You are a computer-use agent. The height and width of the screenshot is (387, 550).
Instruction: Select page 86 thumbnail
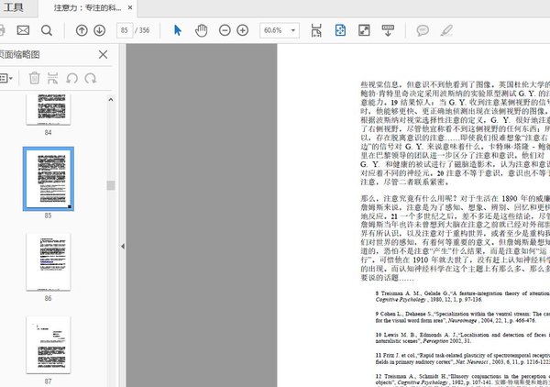pyautogui.click(x=49, y=261)
